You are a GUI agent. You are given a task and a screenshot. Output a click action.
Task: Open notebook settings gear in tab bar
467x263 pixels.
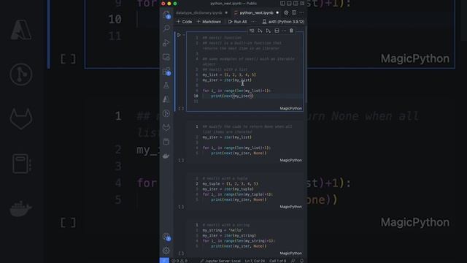(286, 13)
